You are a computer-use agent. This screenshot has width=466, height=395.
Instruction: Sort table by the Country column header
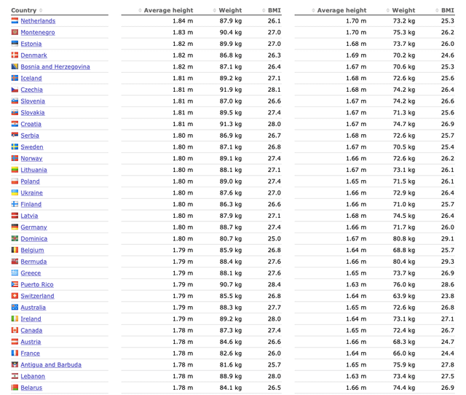tap(24, 10)
